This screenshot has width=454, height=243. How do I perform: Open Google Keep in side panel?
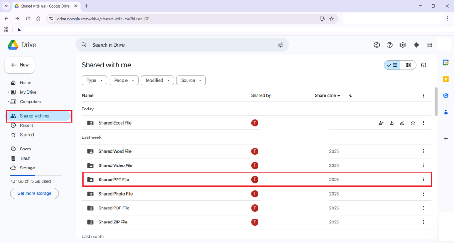pos(446,79)
